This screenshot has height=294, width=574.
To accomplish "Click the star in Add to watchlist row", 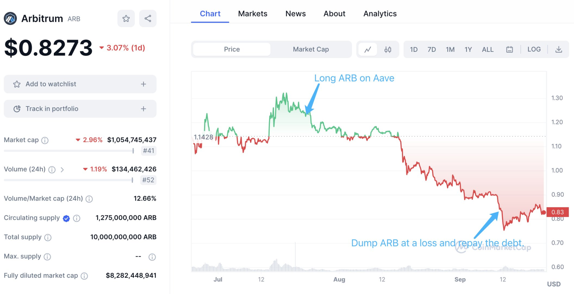I will coord(17,84).
